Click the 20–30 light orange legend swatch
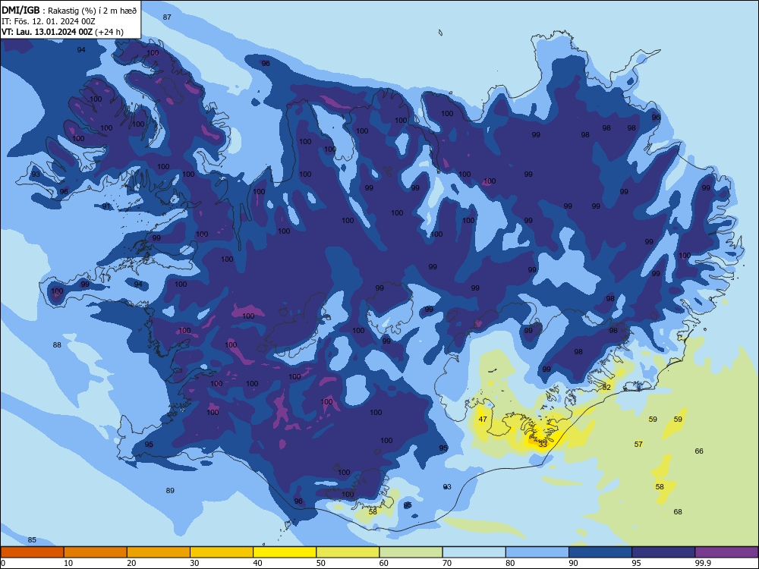This screenshot has height=569, width=759. pos(159,552)
